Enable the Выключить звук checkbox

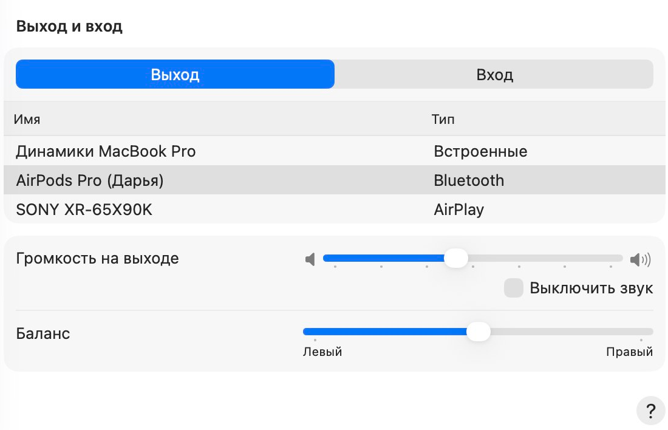(x=514, y=288)
